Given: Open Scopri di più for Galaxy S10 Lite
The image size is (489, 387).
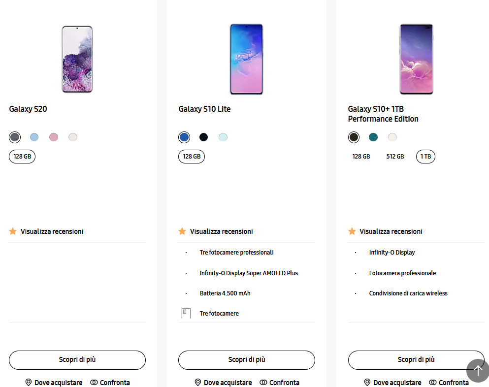Looking at the screenshot, I should [x=247, y=360].
